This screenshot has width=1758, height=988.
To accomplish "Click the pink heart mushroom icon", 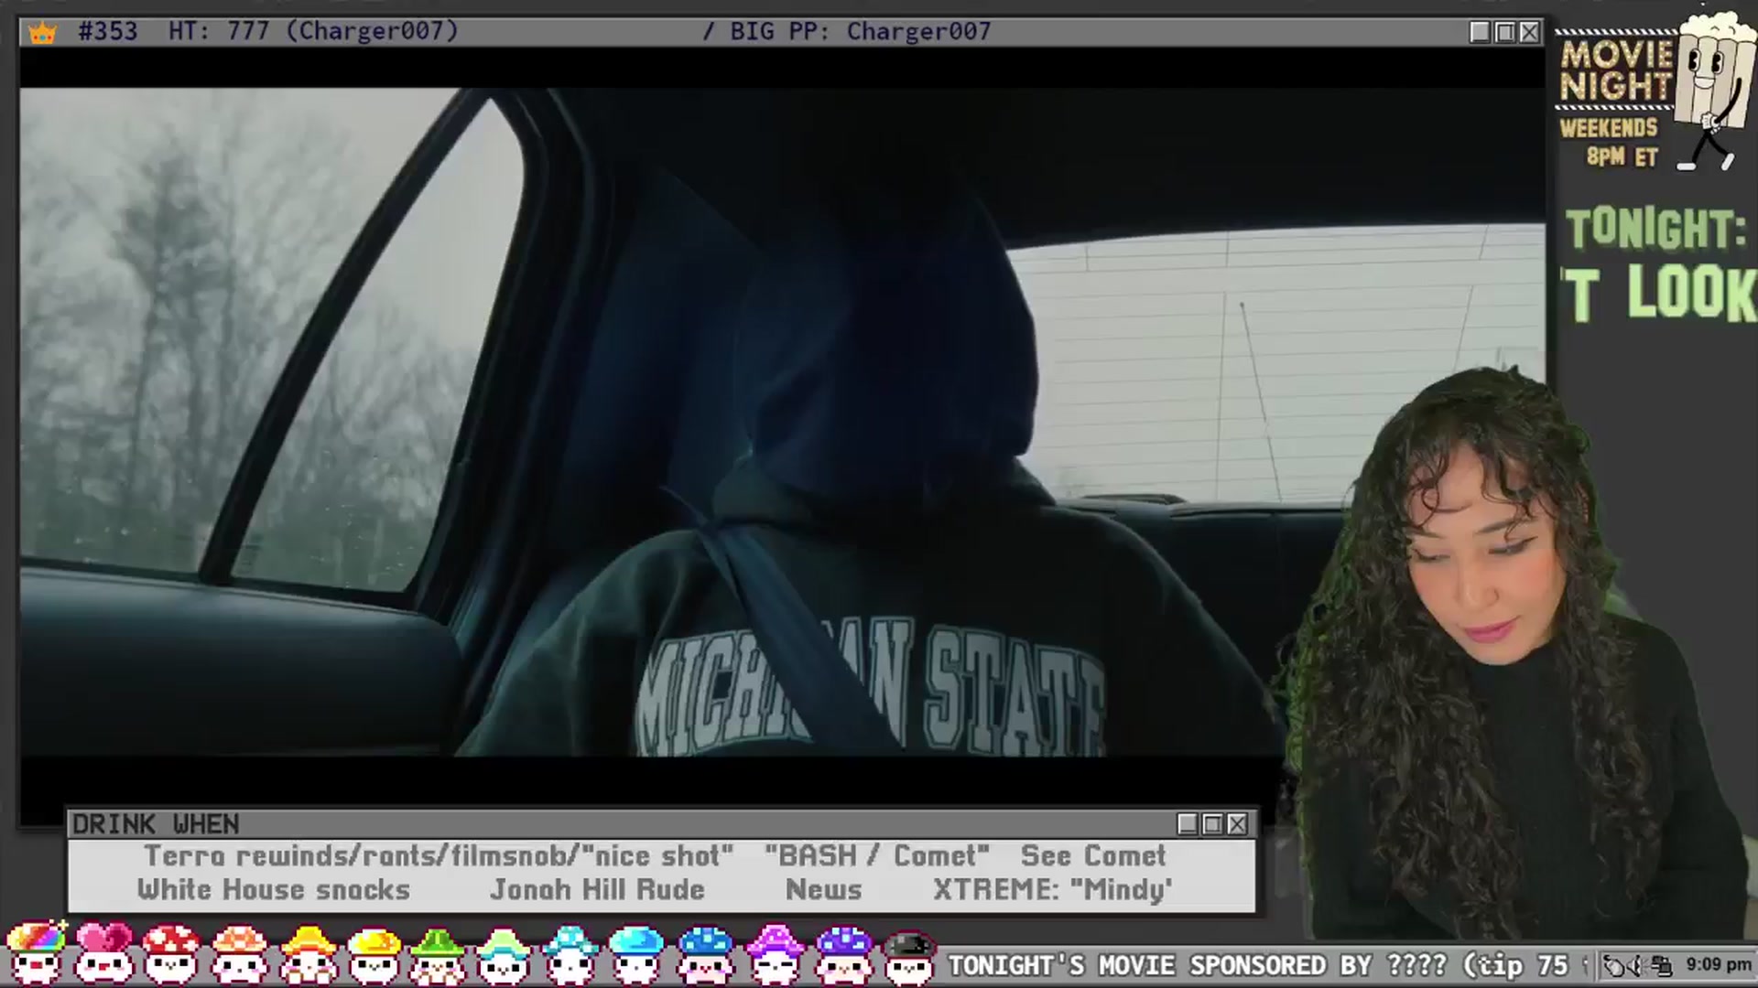I will [x=103, y=953].
